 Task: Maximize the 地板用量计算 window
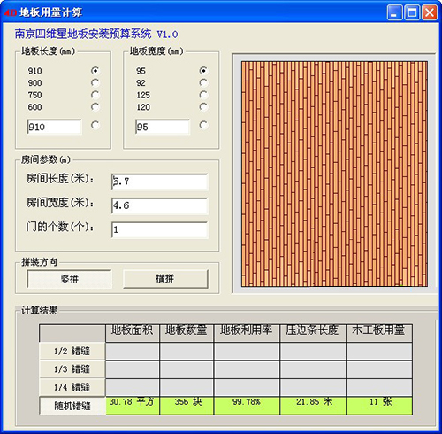412,13
